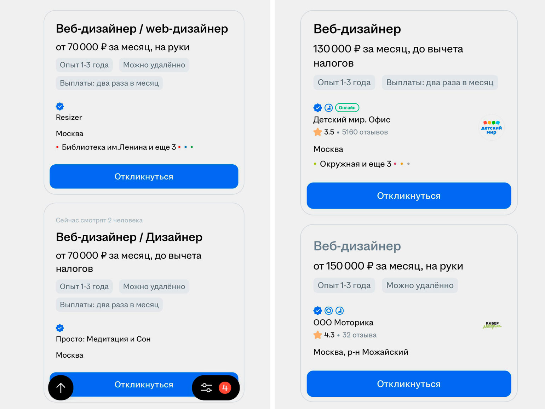Open the Веб-дизайнер / web-дизайнер vacancy title

point(142,29)
